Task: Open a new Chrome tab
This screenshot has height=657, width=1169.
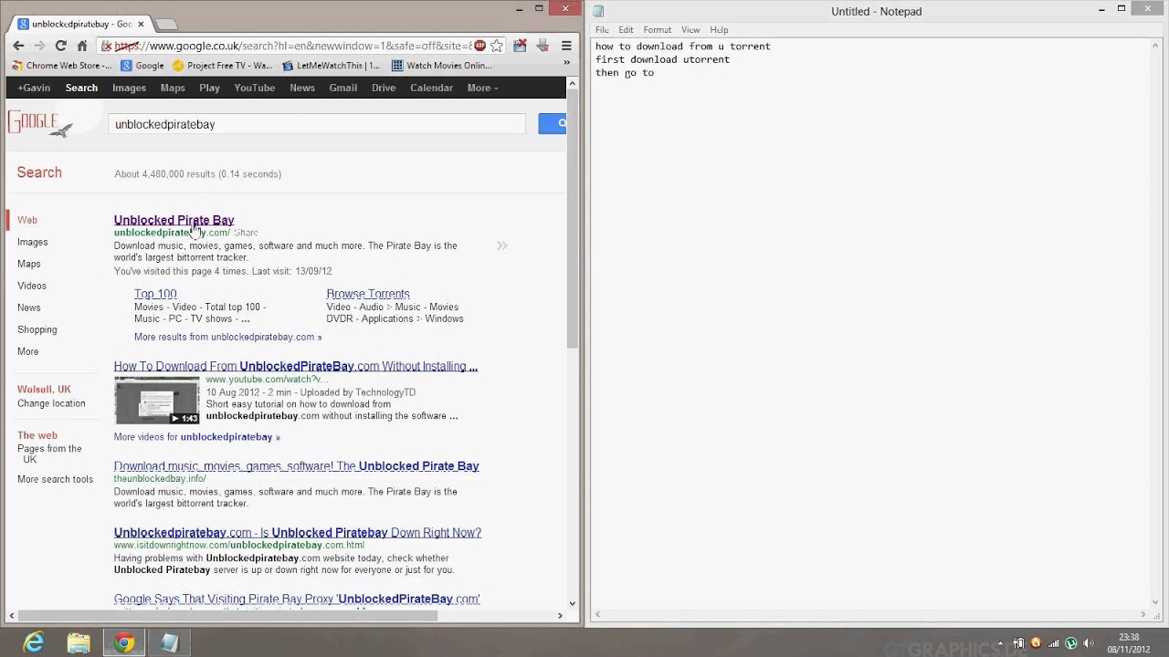Action: (x=166, y=24)
